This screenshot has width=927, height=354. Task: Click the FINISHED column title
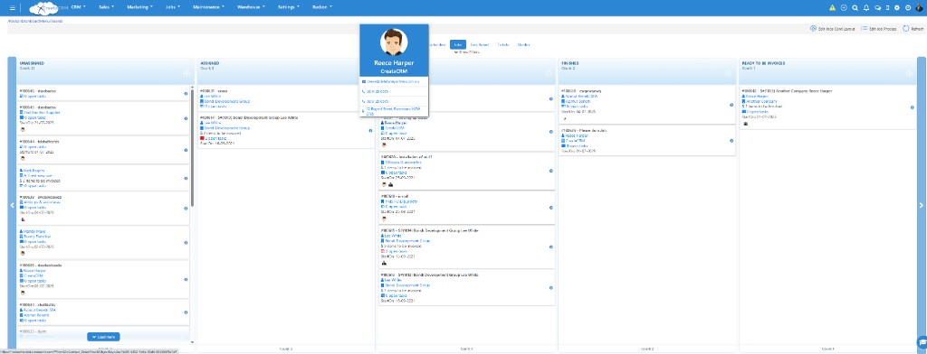pos(570,63)
